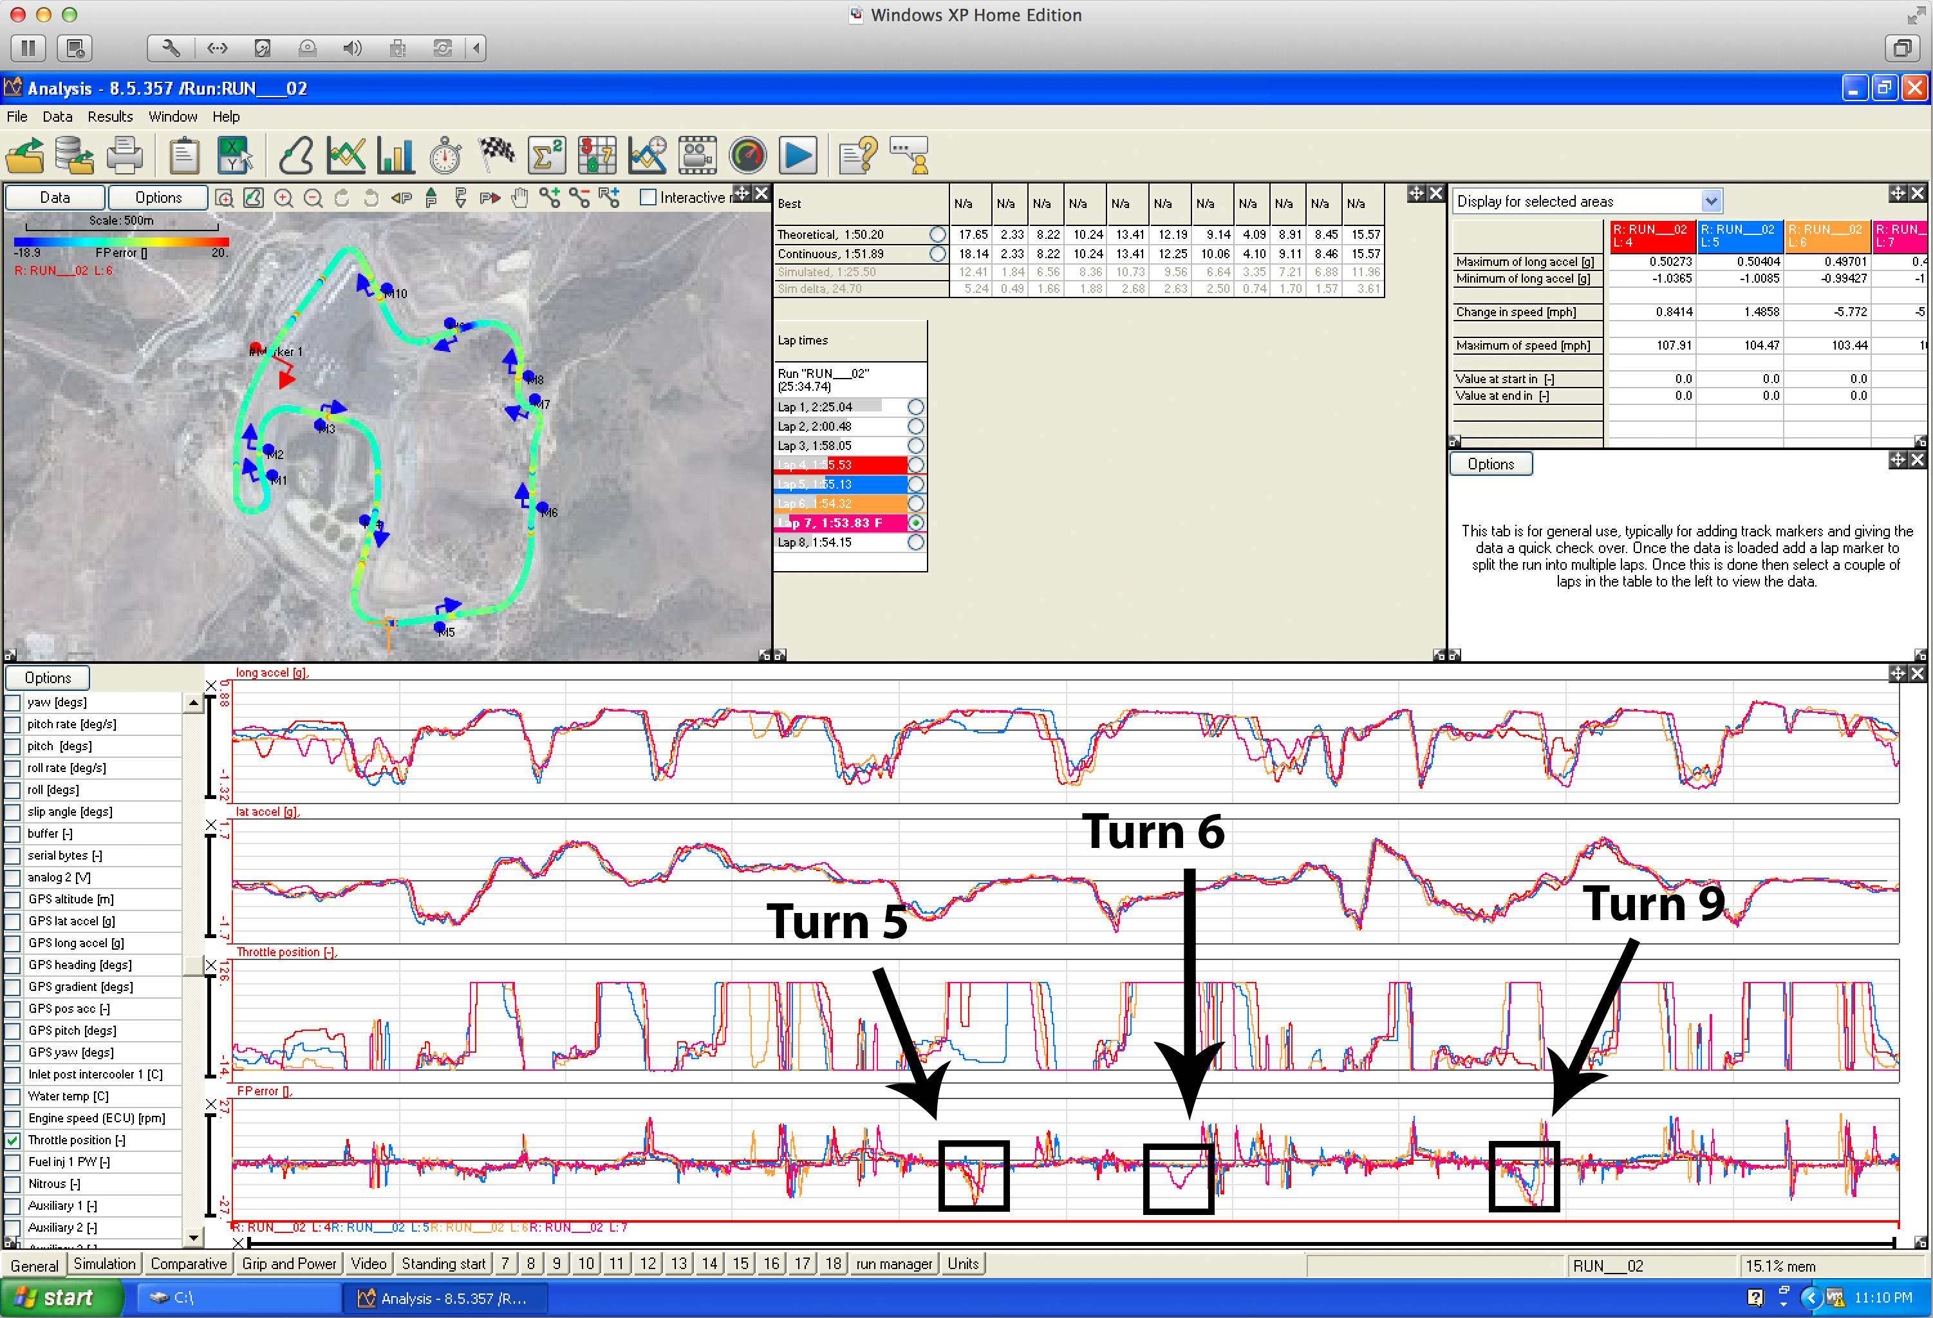Click the printer icon
Screen dimensions: 1933x1318
click(126, 156)
